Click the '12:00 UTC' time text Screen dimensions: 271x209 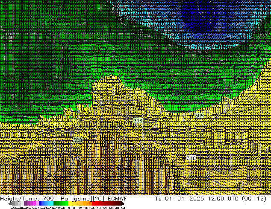[223, 199]
